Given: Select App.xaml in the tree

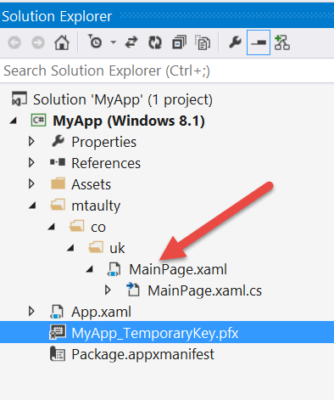Looking at the screenshot, I should click(x=101, y=313).
